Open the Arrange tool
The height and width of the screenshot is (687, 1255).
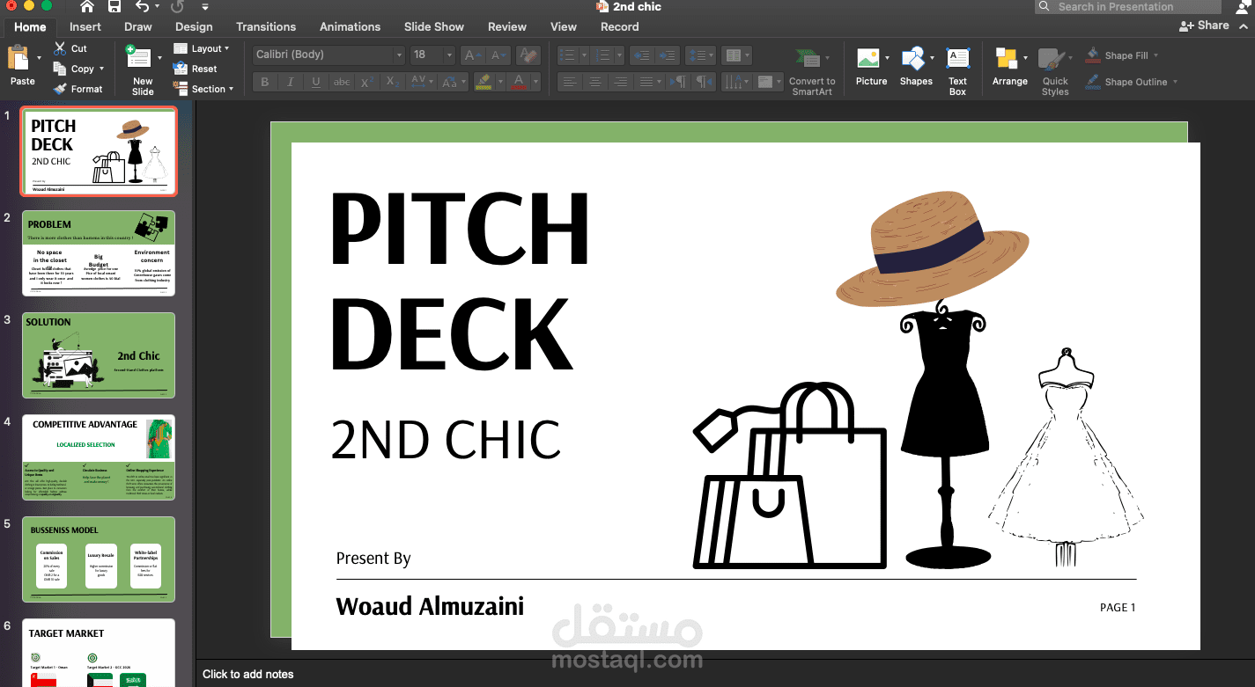click(1005, 58)
